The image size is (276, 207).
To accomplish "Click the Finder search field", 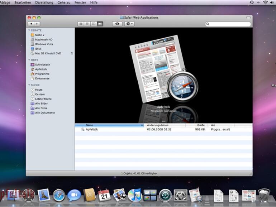I will pos(228,24).
